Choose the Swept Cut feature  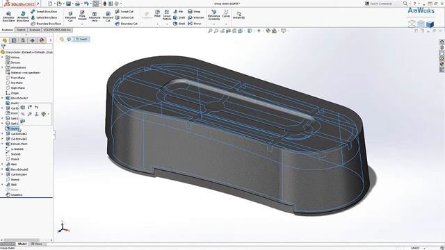coord(124,12)
